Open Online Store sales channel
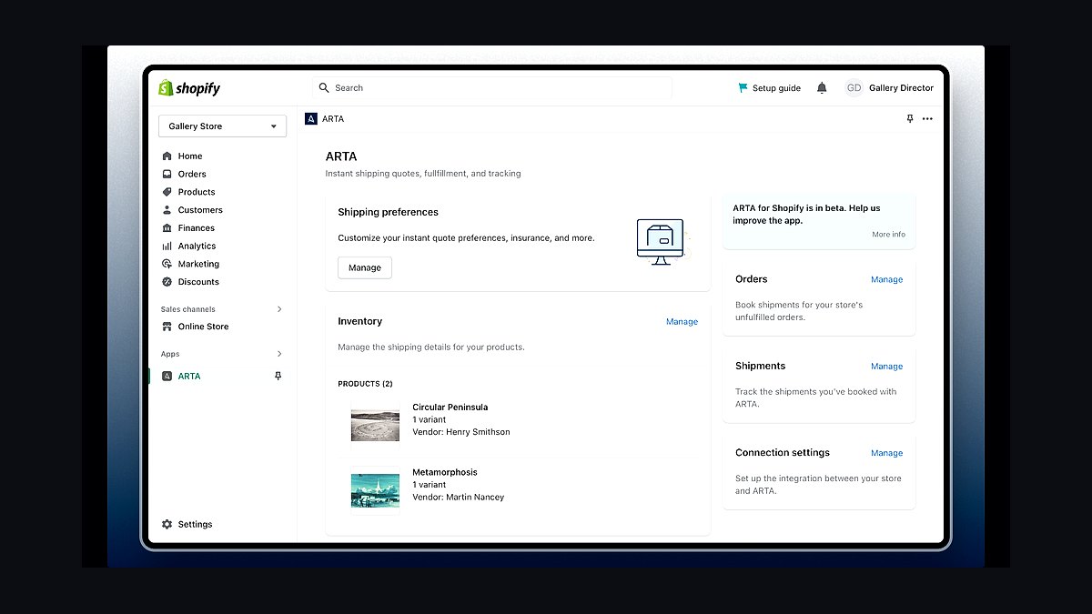The height and width of the screenshot is (614, 1092). tap(204, 327)
